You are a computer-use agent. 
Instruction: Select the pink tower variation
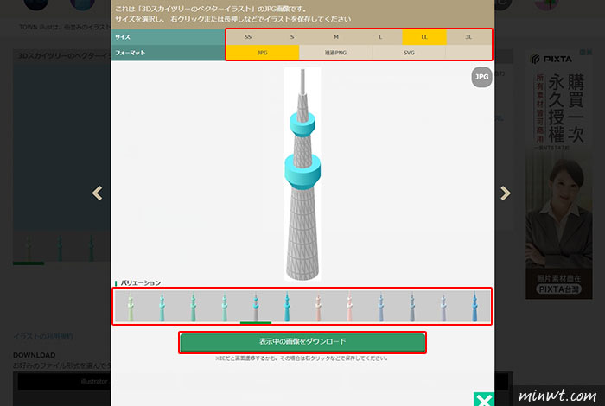[x=349, y=307]
